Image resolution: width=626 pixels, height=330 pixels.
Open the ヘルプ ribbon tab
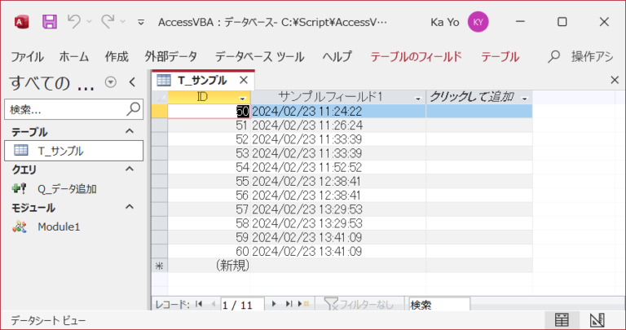point(337,57)
